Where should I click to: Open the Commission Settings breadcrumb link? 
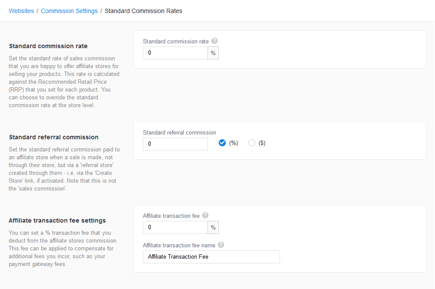click(69, 10)
